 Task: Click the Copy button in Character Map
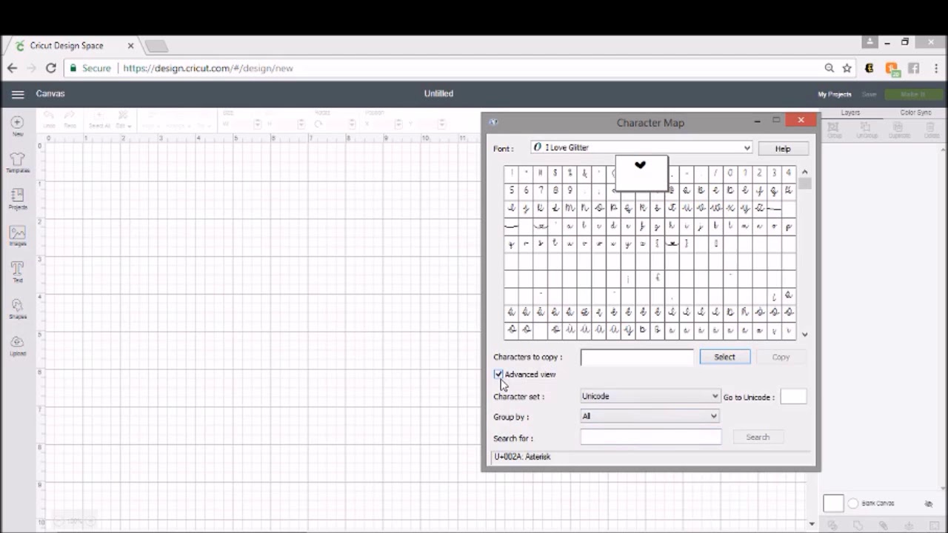point(781,357)
